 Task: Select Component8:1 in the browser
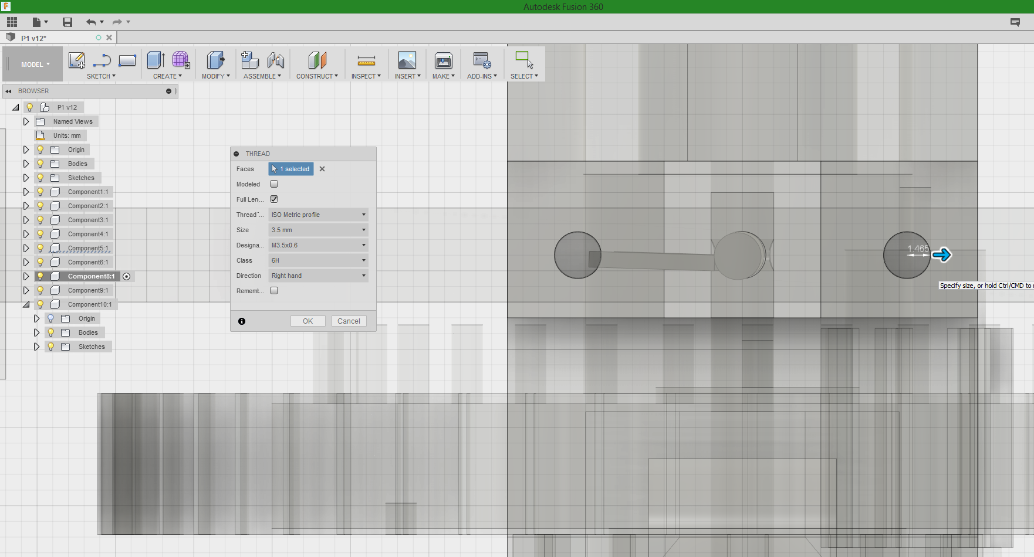(91, 276)
